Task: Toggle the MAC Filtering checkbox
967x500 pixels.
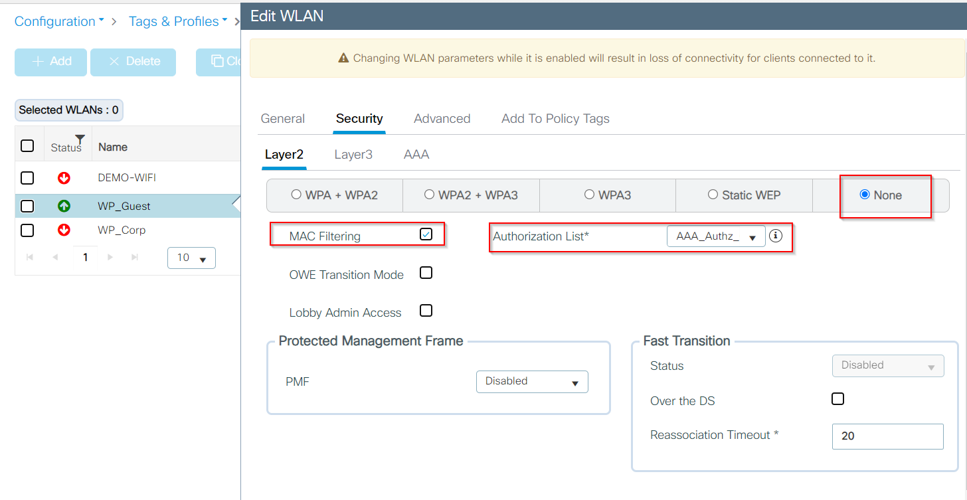Action: coord(426,234)
